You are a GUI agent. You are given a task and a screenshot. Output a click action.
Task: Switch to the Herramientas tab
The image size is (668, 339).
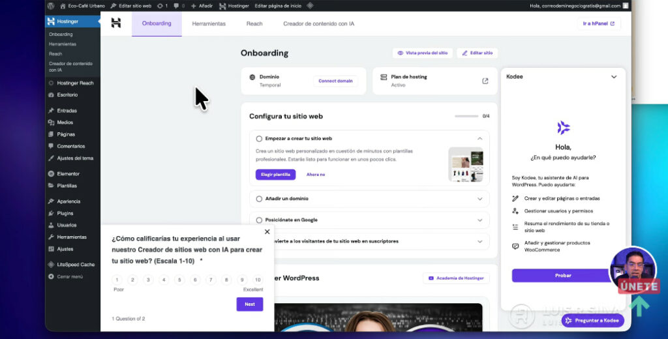tap(209, 23)
